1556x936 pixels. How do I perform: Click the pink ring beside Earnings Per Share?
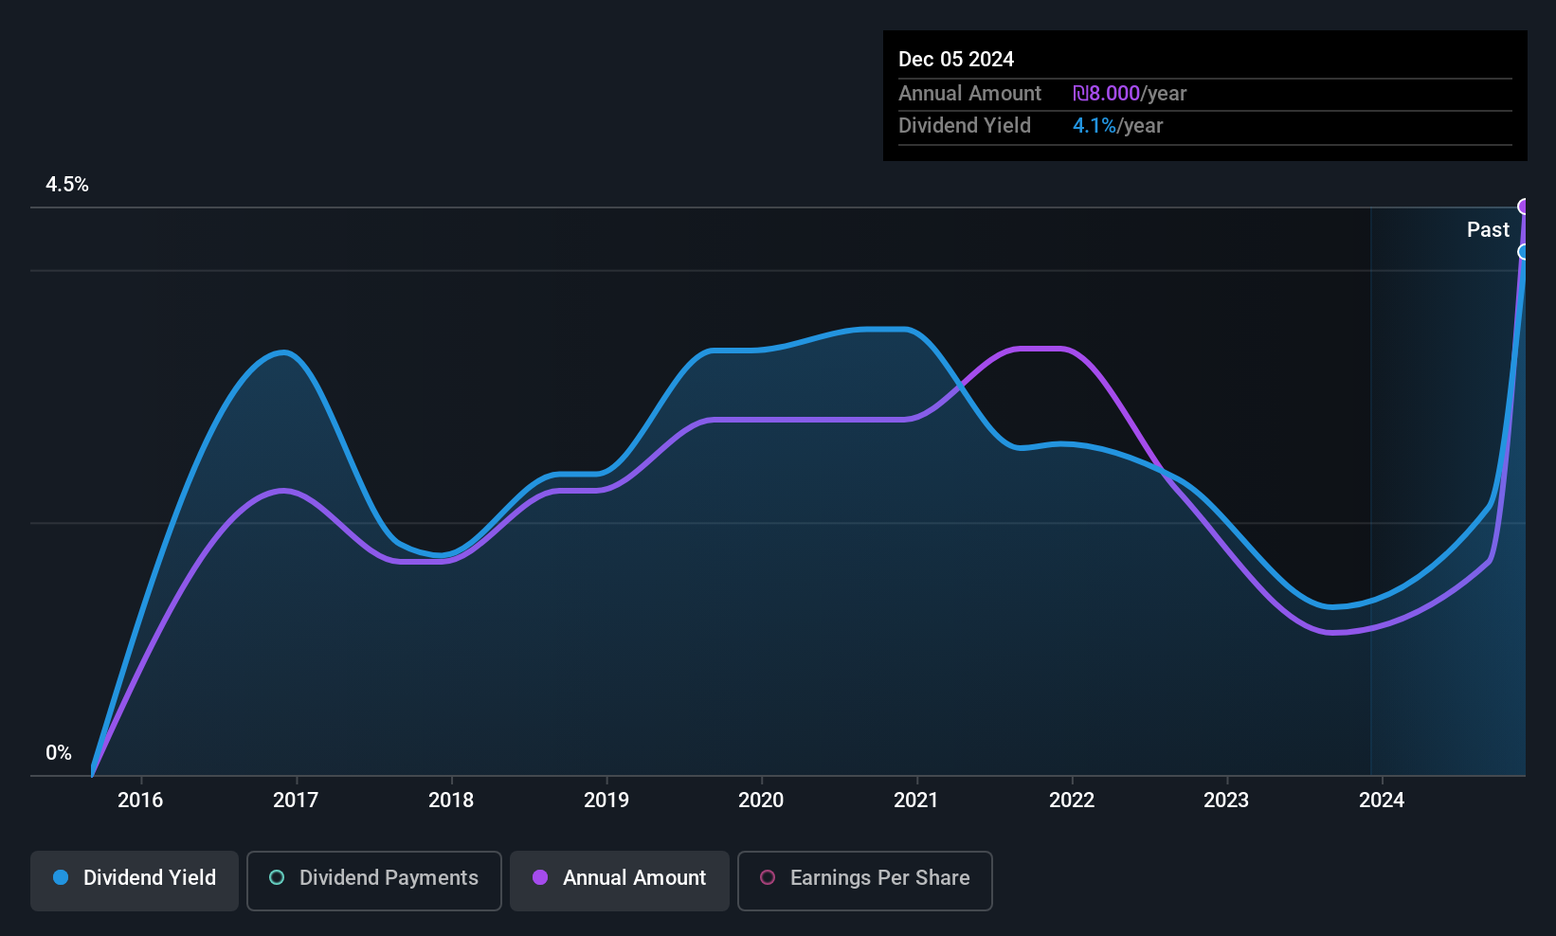[768, 878]
